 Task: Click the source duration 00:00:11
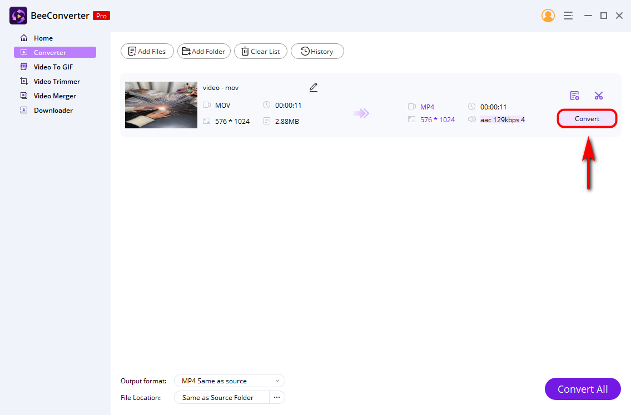coord(288,106)
